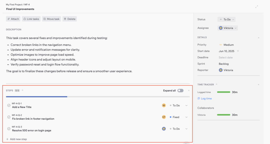Viewport: 270px width, 144px height.
Task: Click the VT assignee avatar on step MF-4-Q-2
Action: tap(164, 117)
